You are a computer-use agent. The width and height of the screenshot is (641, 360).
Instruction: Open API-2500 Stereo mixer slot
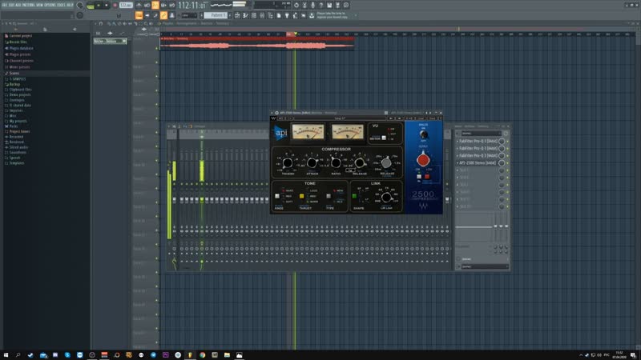478,163
